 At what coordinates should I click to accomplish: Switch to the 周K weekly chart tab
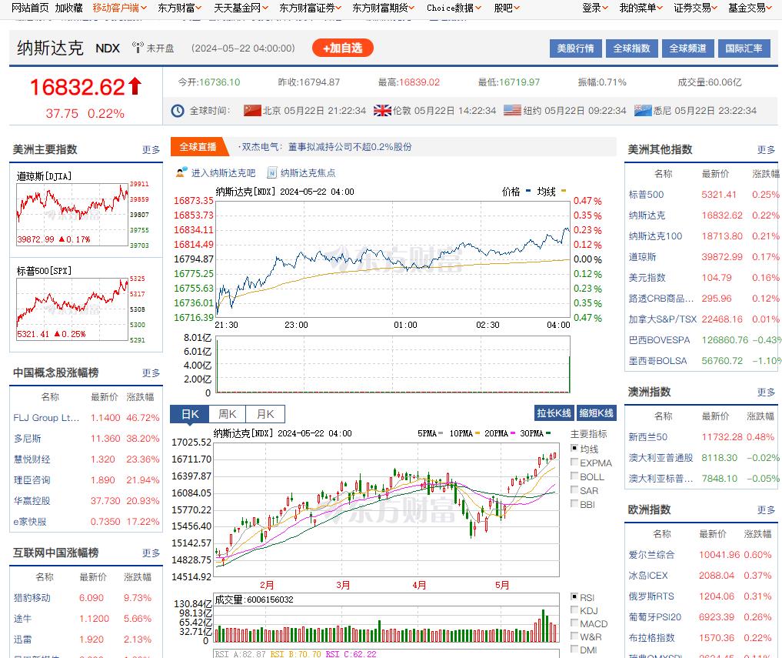(x=228, y=414)
